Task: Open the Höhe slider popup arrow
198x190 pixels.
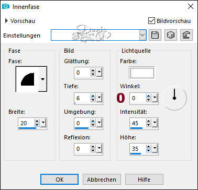Action: 155,149
